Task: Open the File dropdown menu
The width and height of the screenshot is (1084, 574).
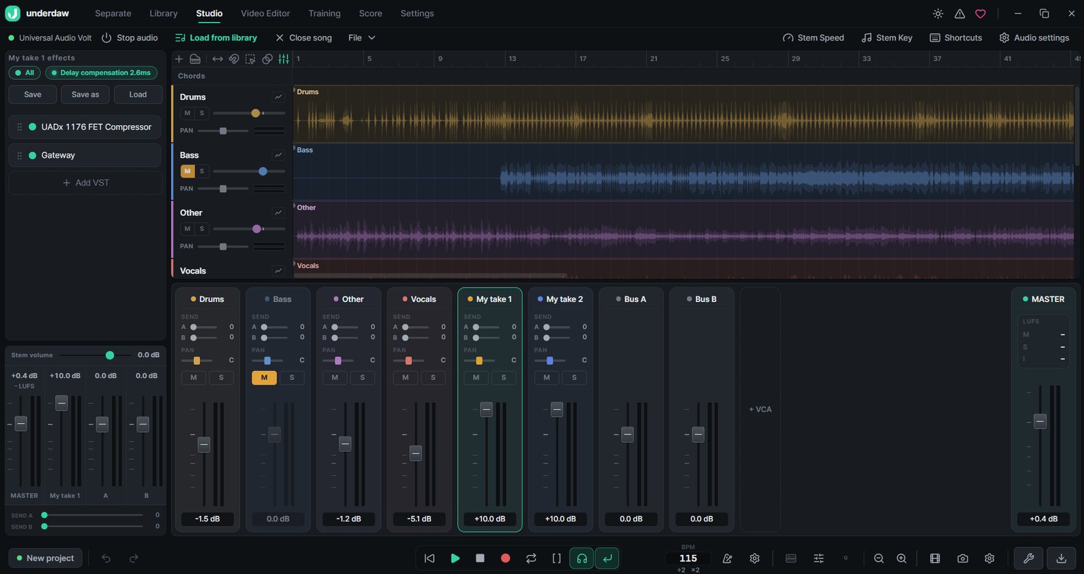Action: [362, 38]
